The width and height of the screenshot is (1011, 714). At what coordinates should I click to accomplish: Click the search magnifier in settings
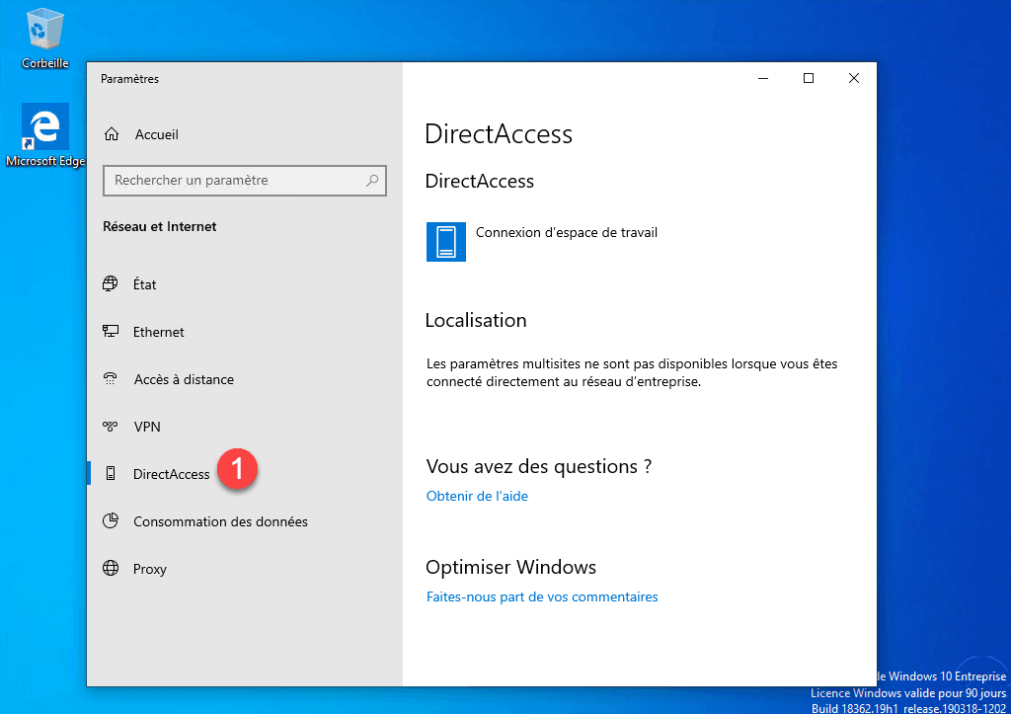pos(372,181)
